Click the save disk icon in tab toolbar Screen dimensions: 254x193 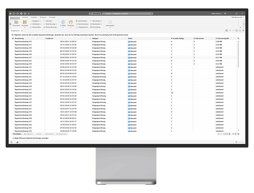240,31
